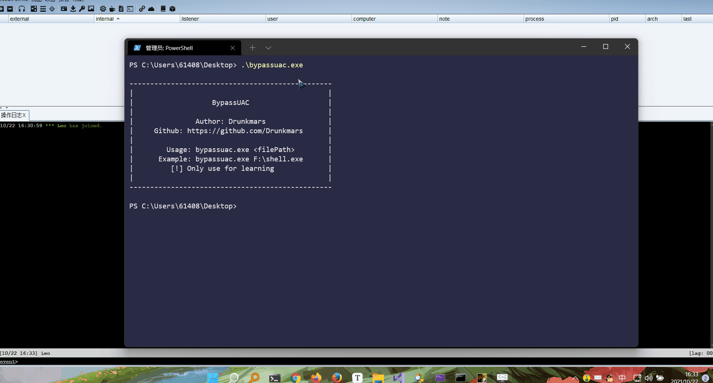Viewport: 713px width, 383px height.
Task: Open the Windows Start menu
Action: pos(212,377)
